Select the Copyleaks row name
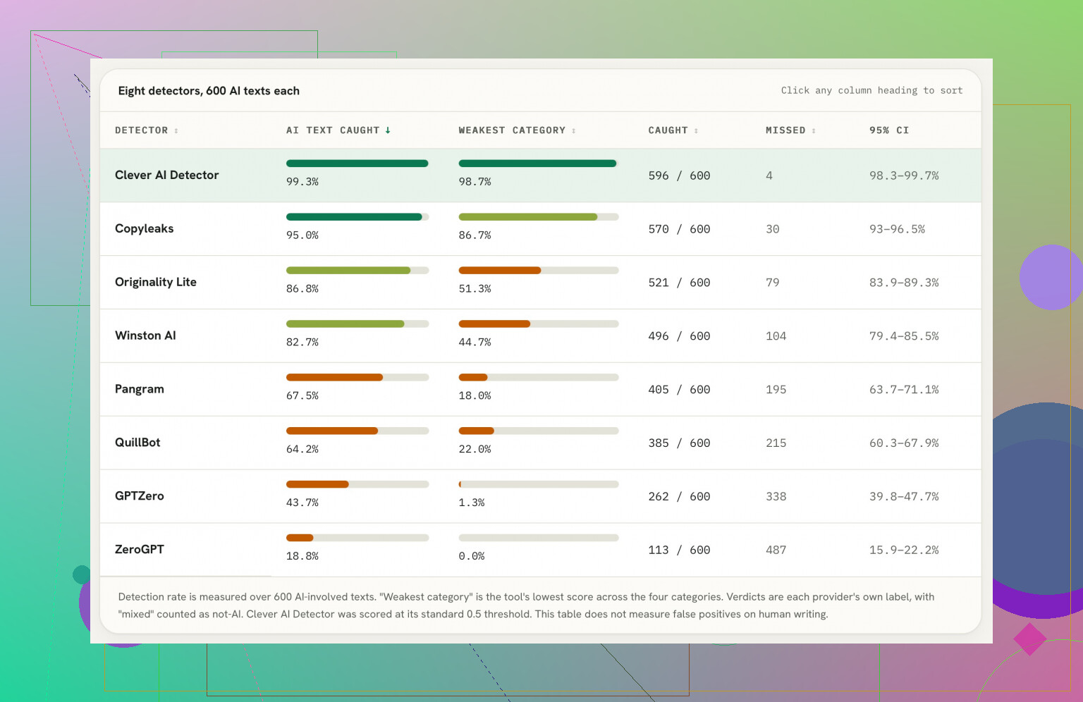Image resolution: width=1083 pixels, height=702 pixels. click(144, 228)
